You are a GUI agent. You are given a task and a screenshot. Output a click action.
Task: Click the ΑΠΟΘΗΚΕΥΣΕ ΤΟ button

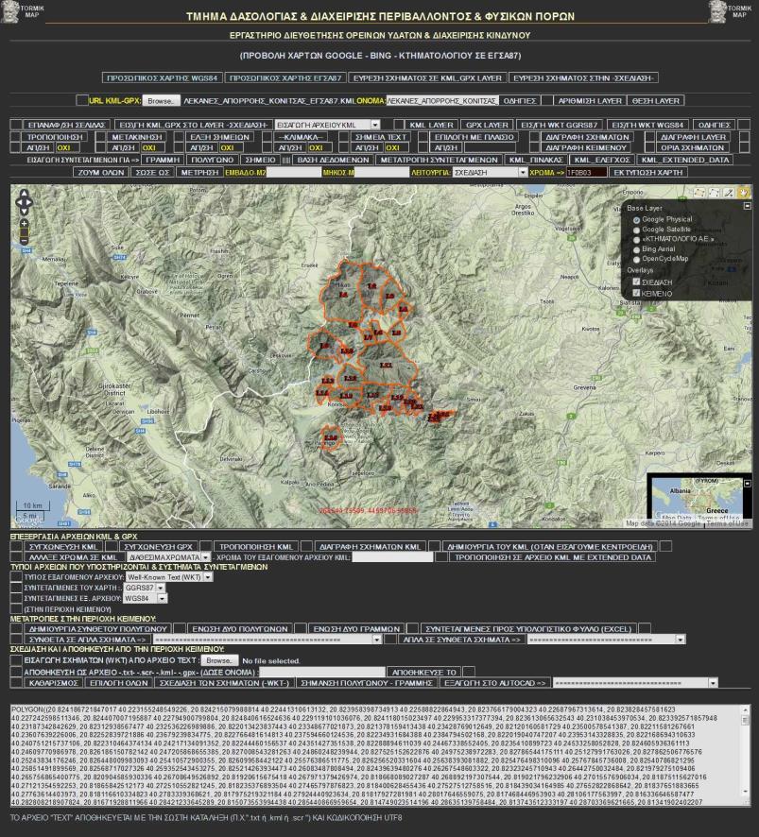(422, 672)
